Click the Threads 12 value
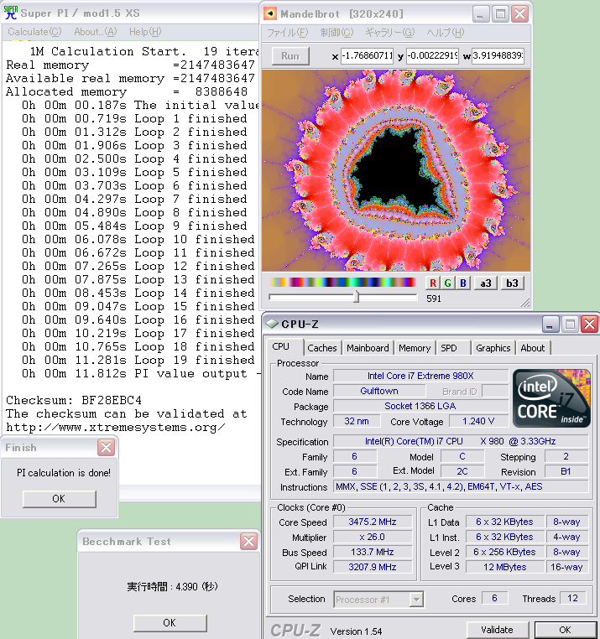The image size is (600, 639). click(x=572, y=598)
